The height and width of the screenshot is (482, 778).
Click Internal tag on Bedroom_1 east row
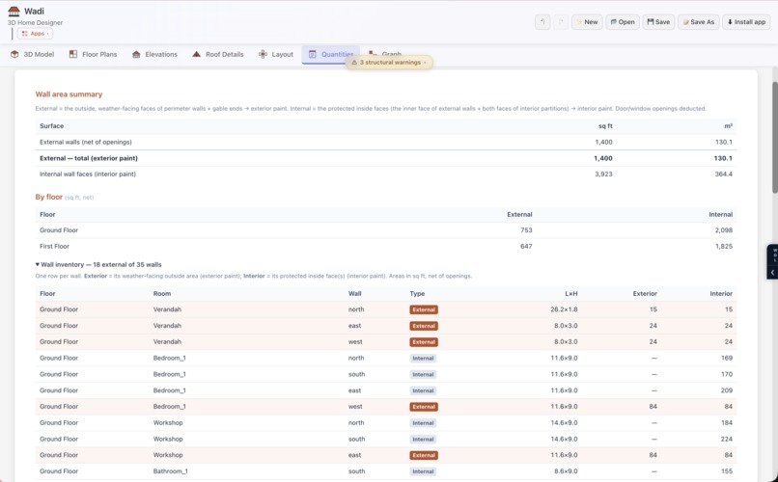[423, 390]
